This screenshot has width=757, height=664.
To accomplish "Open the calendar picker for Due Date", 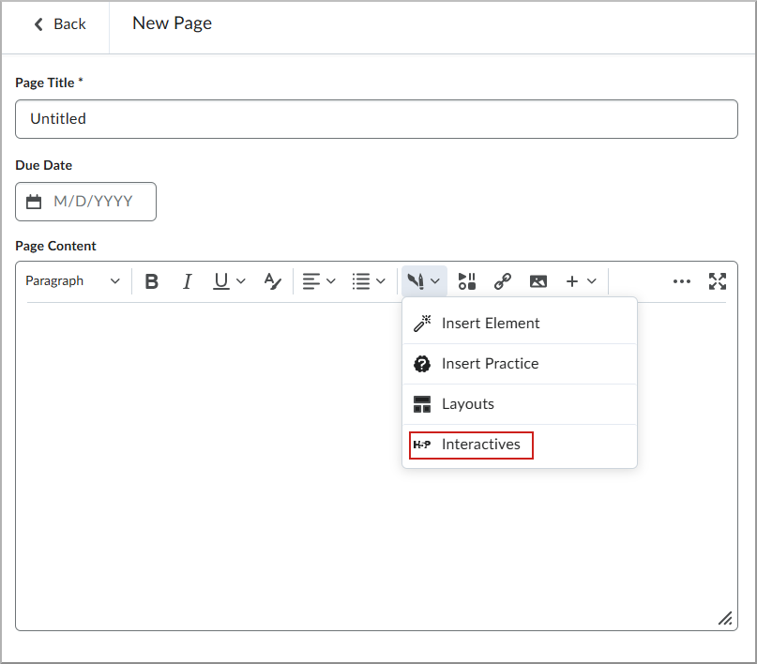I will [36, 201].
